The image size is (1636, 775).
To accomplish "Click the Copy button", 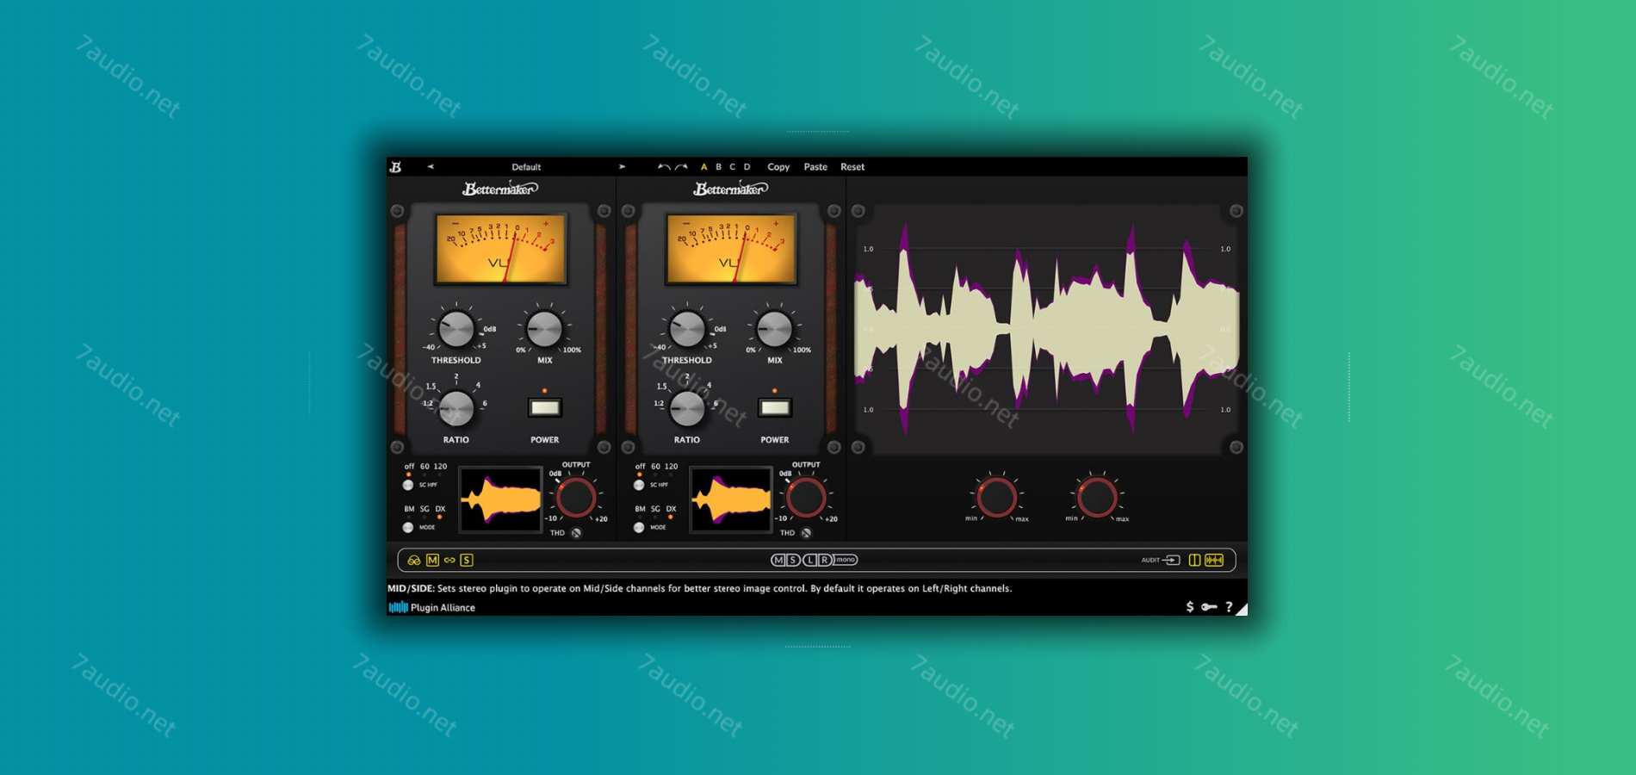I will 778,167.
